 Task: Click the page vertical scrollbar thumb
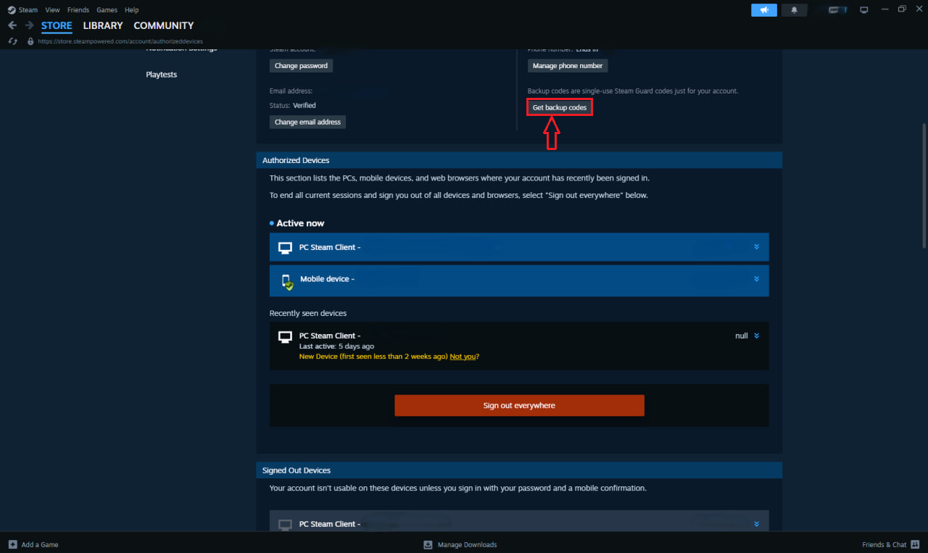click(924, 186)
